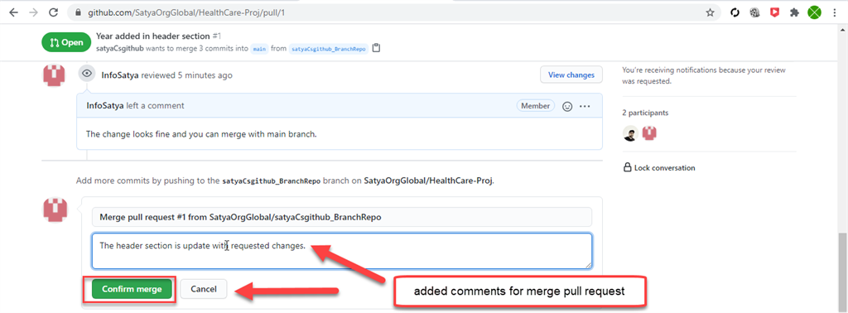The width and height of the screenshot is (848, 313).
Task: Open second participant's pink identicon avatar
Action: (x=649, y=133)
